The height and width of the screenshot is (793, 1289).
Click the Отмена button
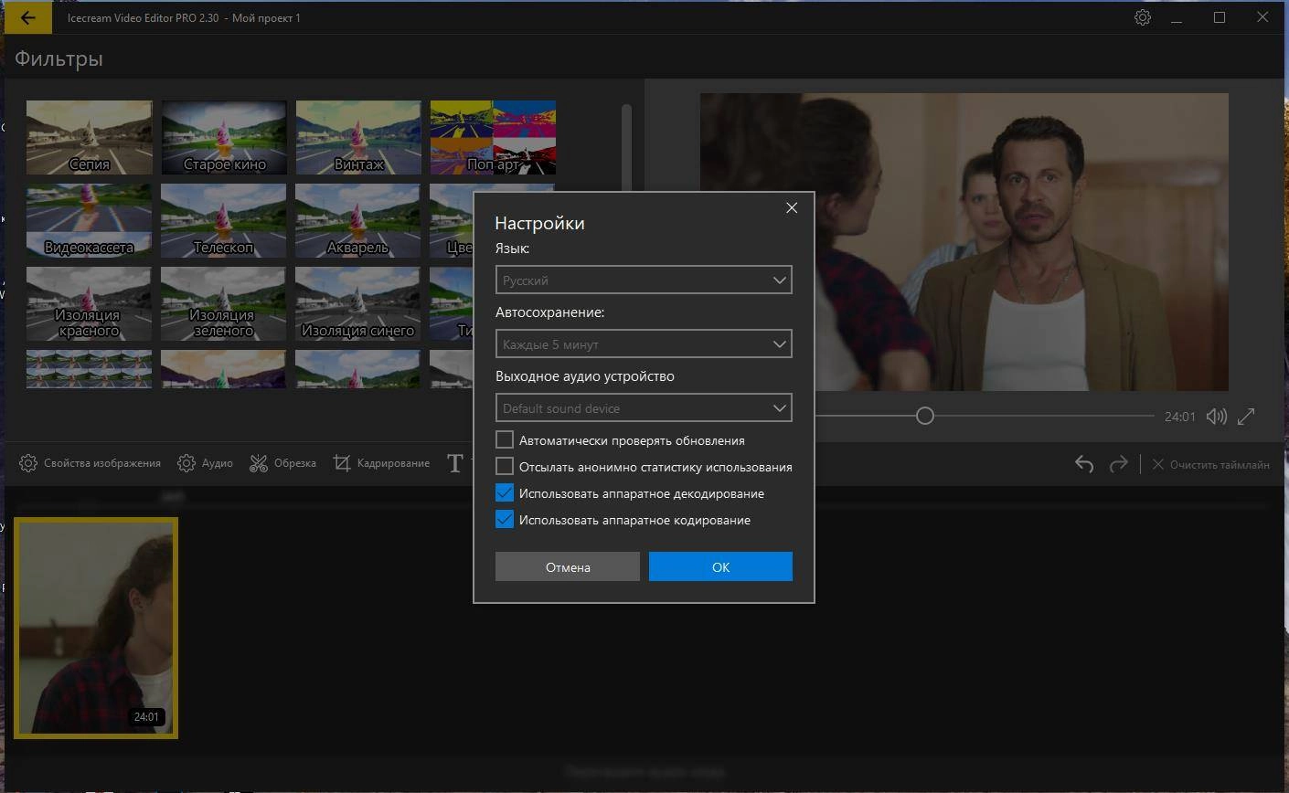[x=568, y=566]
